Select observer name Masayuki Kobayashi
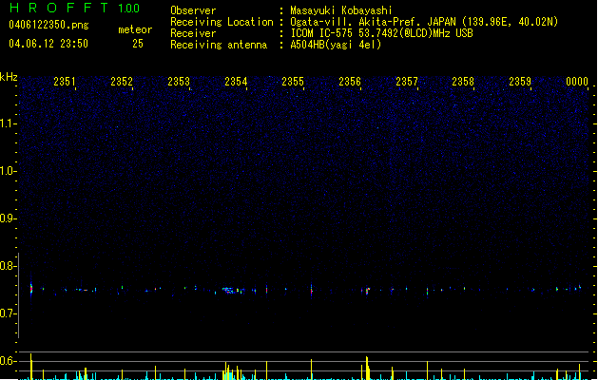The width and height of the screenshot is (598, 380). pyautogui.click(x=341, y=10)
